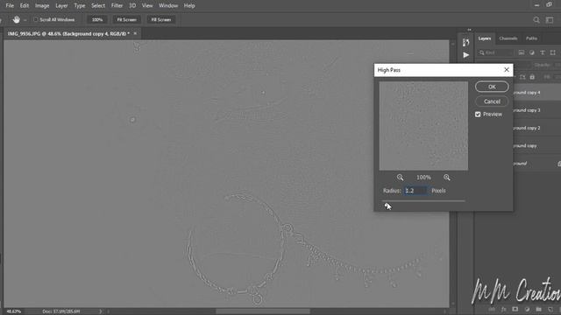Open the Help menu
This screenshot has width=561, height=315.
coord(189,6)
